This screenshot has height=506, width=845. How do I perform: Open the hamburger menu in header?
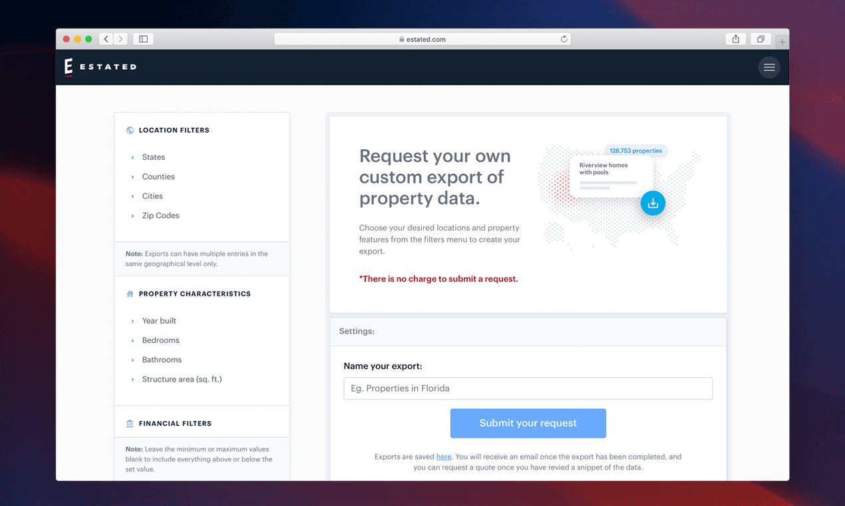[x=769, y=67]
